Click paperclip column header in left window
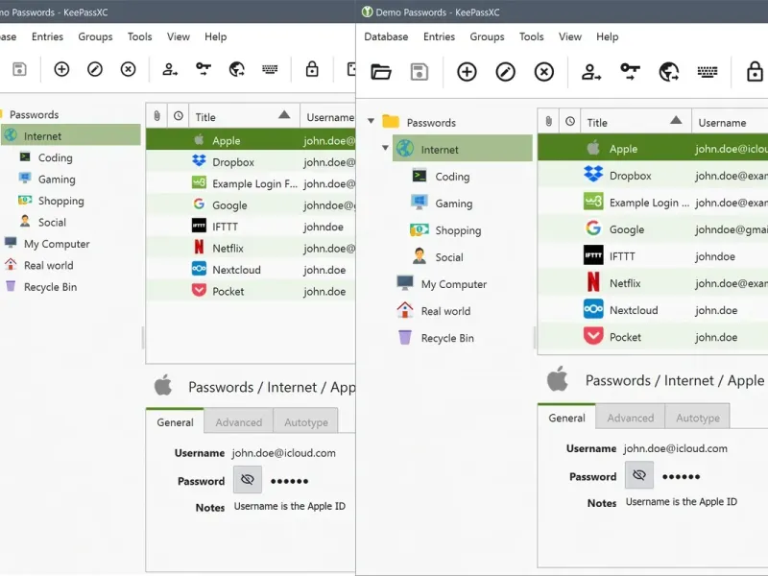 click(156, 116)
